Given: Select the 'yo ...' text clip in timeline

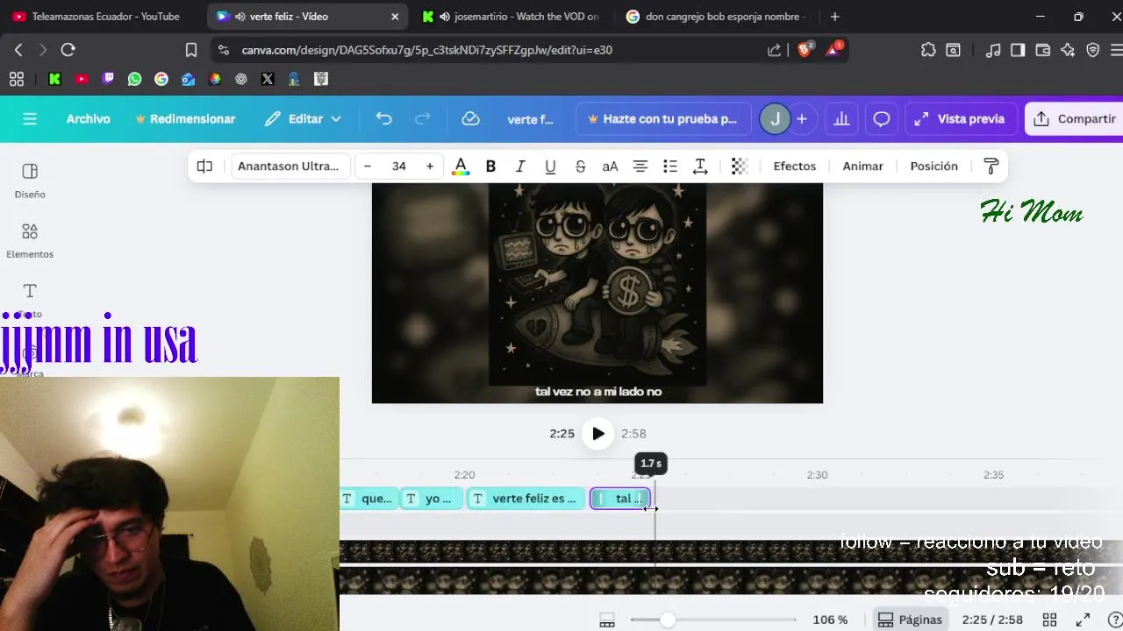Looking at the screenshot, I should click(x=432, y=499).
